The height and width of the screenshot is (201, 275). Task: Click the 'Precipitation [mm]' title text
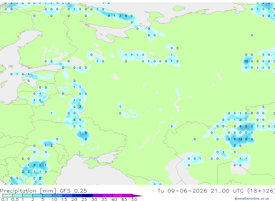[28, 191]
